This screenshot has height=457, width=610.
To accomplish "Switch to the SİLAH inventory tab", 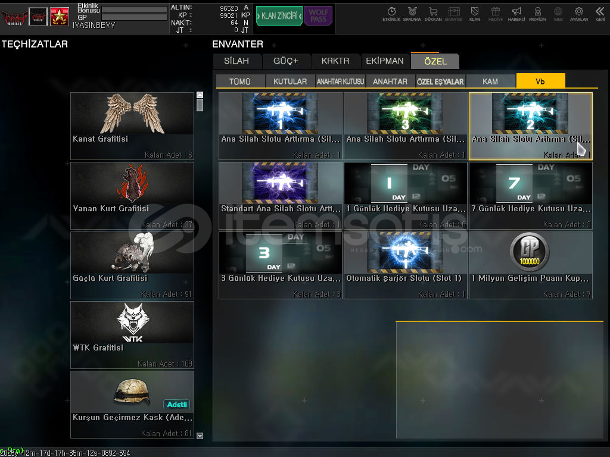I will 236,61.
